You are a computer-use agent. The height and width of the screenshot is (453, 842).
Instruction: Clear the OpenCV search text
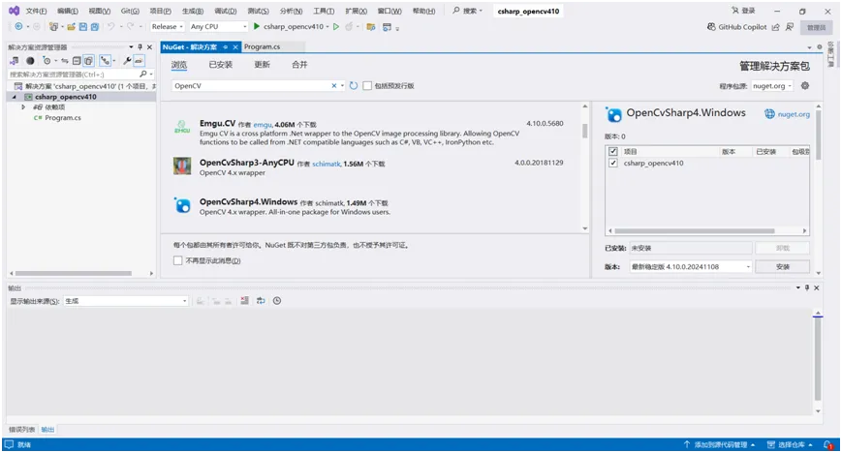coord(334,85)
